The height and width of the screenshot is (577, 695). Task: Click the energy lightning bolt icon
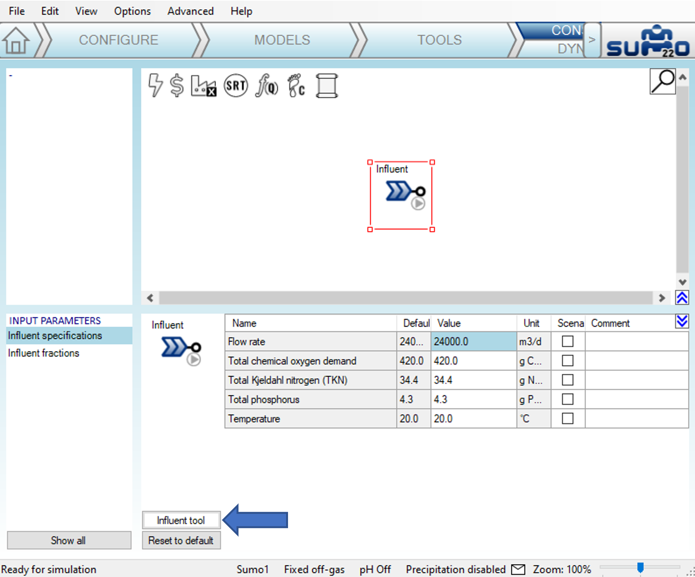[x=155, y=85]
